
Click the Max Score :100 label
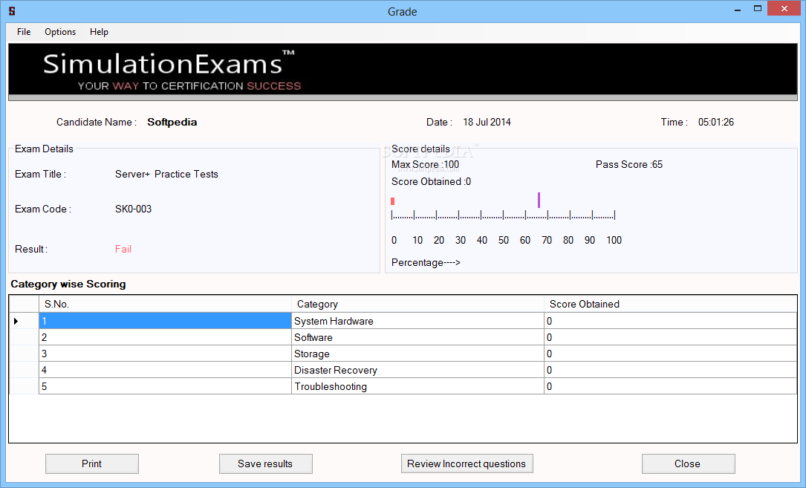tap(425, 165)
